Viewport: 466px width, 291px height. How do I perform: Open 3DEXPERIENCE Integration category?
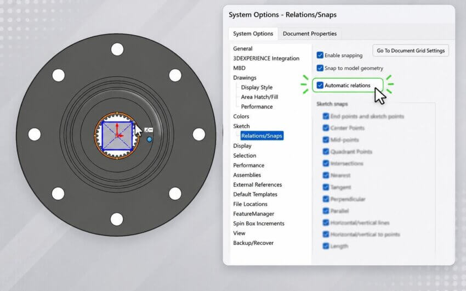tap(266, 58)
